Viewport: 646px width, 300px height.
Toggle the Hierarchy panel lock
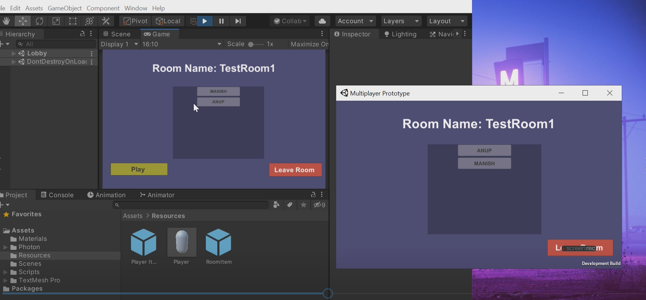(x=82, y=34)
